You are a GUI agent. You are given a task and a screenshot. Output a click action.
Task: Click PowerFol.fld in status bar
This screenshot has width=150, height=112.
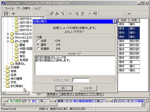[x=9, y=109]
